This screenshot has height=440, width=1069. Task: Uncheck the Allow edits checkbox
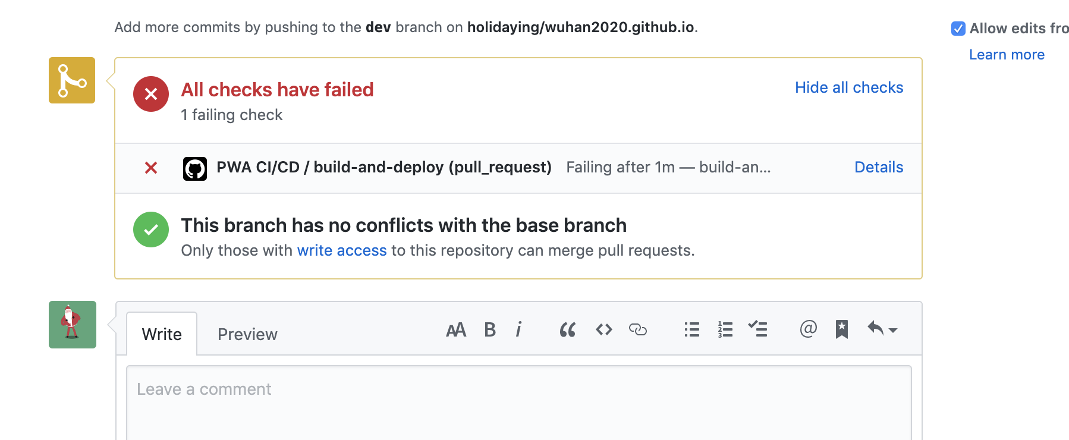point(959,28)
